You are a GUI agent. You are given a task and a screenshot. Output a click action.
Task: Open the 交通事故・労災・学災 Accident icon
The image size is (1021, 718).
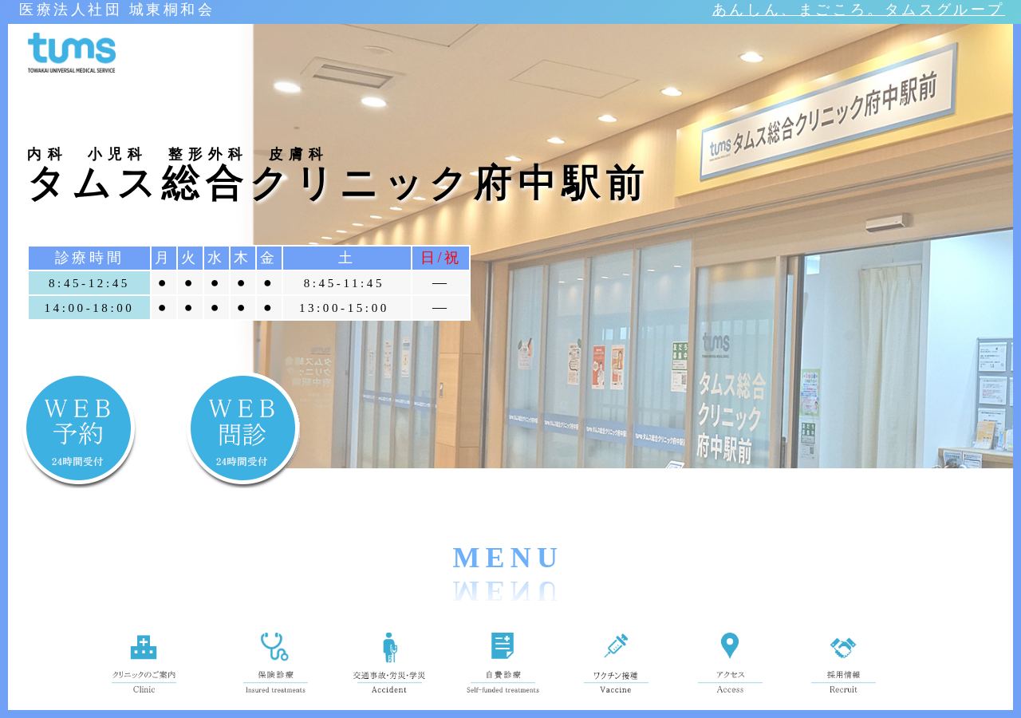pyautogui.click(x=389, y=663)
